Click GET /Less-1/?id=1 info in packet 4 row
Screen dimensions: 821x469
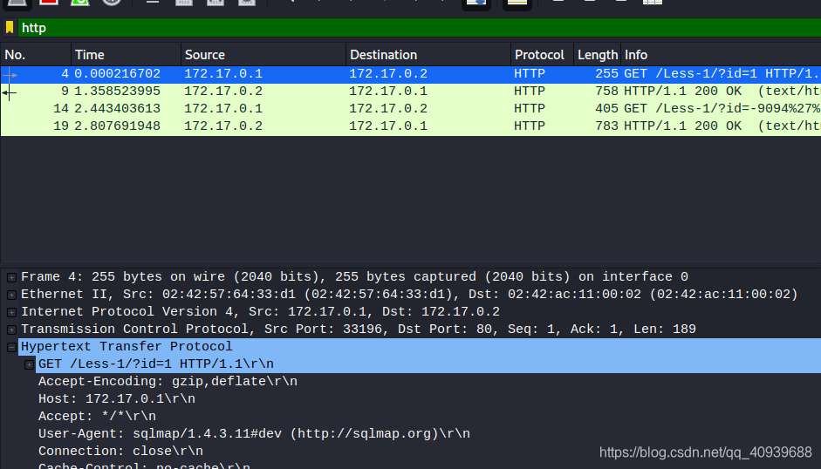click(x=722, y=74)
